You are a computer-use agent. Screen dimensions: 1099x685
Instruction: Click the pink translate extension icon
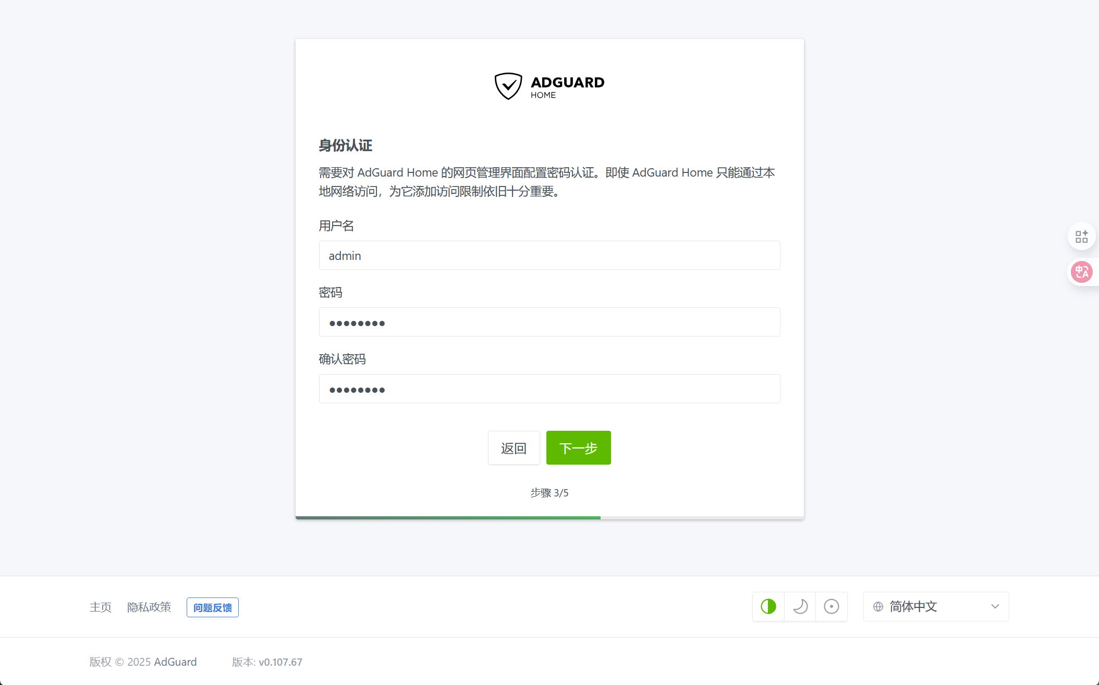pos(1081,272)
